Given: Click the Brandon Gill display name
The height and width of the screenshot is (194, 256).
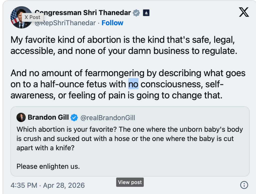Looking at the screenshot, I should (48, 118).
